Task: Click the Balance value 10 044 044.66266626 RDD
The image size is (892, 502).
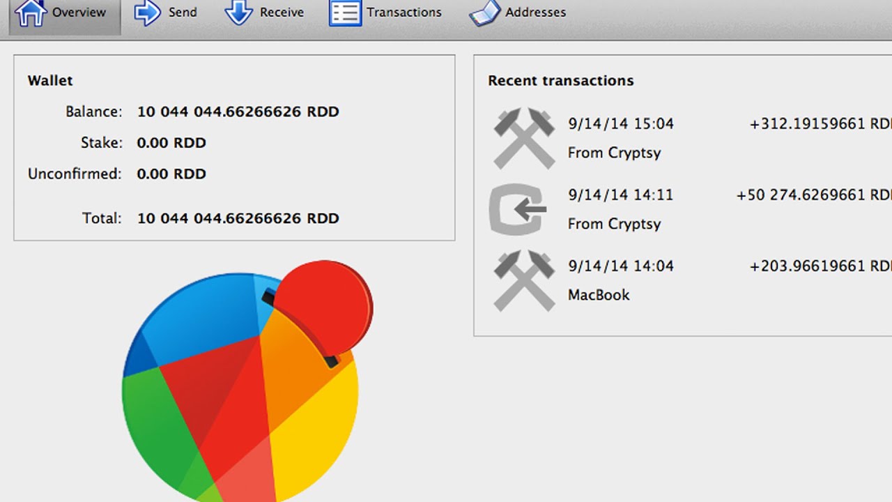Action: click(238, 112)
